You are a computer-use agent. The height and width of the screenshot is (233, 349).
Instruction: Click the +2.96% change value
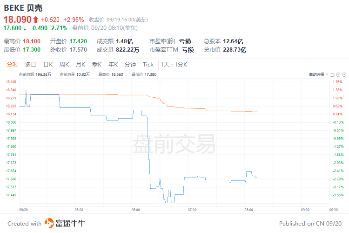click(74, 20)
